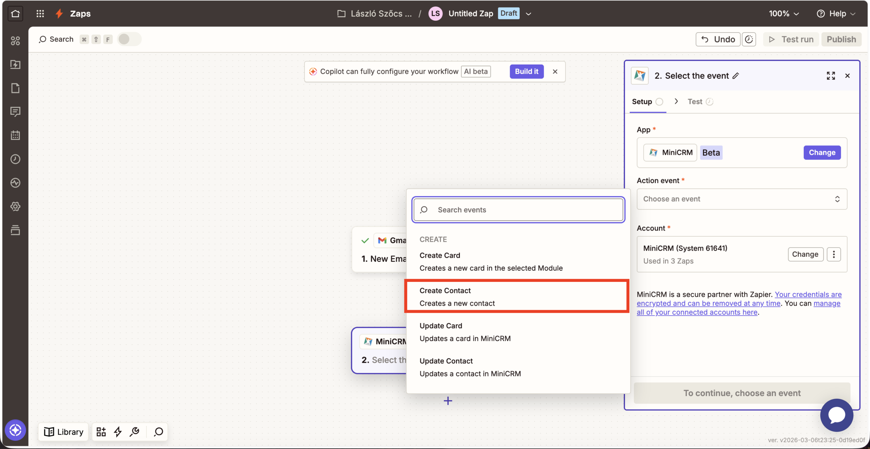Screen dimensions: 870x449
Task: Click the Search events input field
Action: pos(518,210)
